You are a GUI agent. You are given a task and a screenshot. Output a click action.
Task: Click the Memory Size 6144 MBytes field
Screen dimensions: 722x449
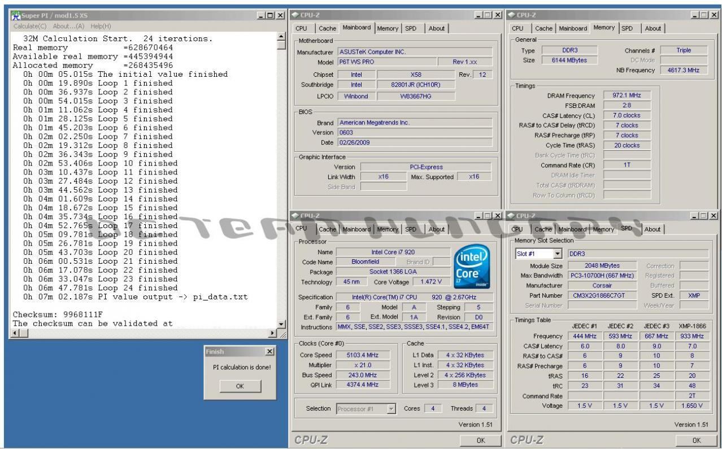click(x=570, y=60)
